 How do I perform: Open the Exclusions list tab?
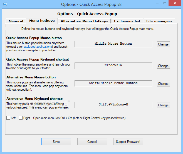(127, 21)
